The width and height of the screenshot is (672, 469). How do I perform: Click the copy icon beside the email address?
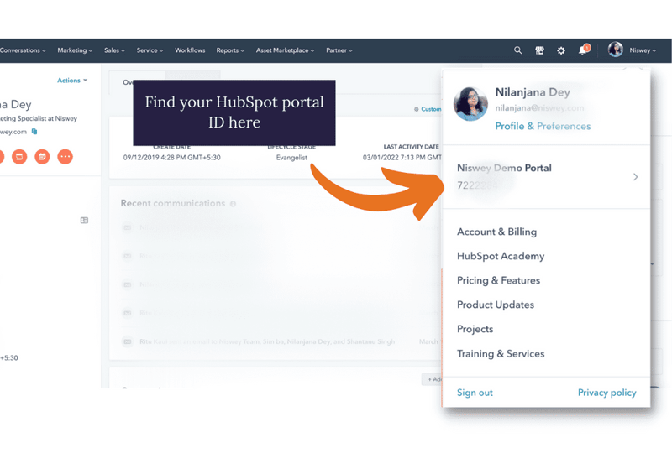pos(34,132)
